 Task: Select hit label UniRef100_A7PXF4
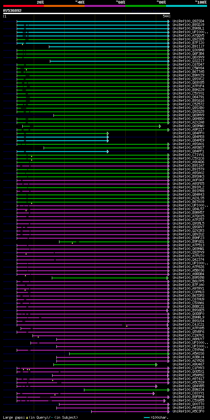tap(188, 86)
